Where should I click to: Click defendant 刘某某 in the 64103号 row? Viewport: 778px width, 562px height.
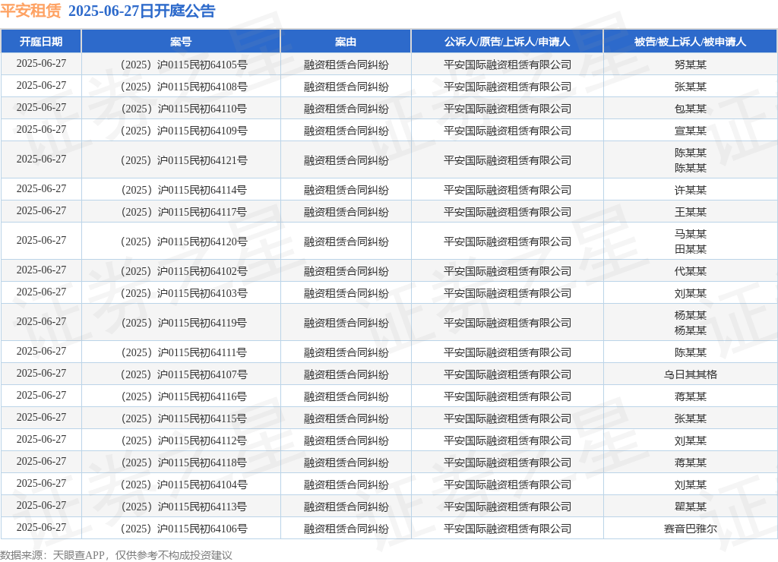tap(690, 293)
